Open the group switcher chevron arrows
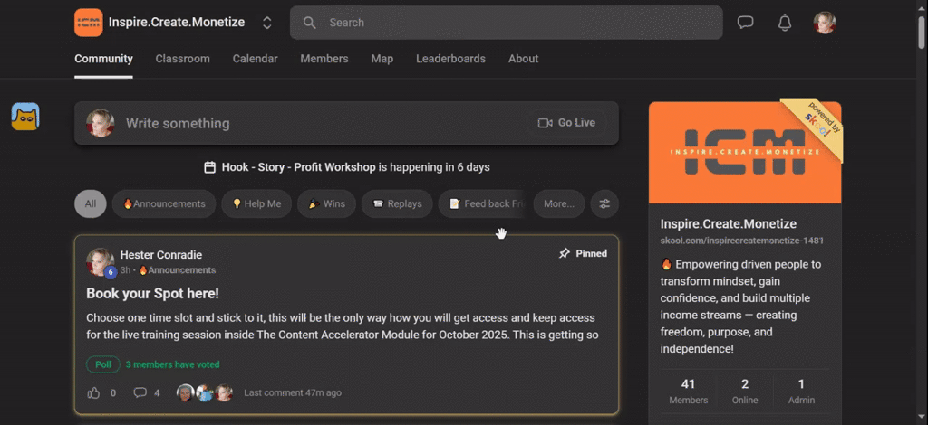928x425 pixels. [x=267, y=23]
